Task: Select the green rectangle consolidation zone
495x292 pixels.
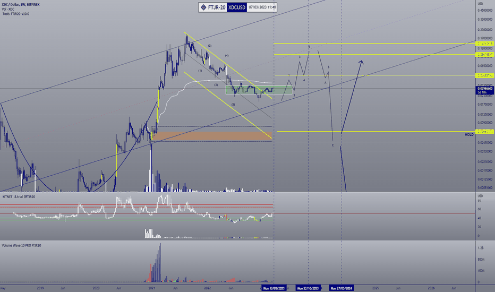Action: pyautogui.click(x=259, y=90)
